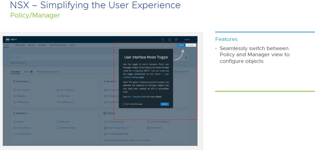Click the System section gear icon

105,113
